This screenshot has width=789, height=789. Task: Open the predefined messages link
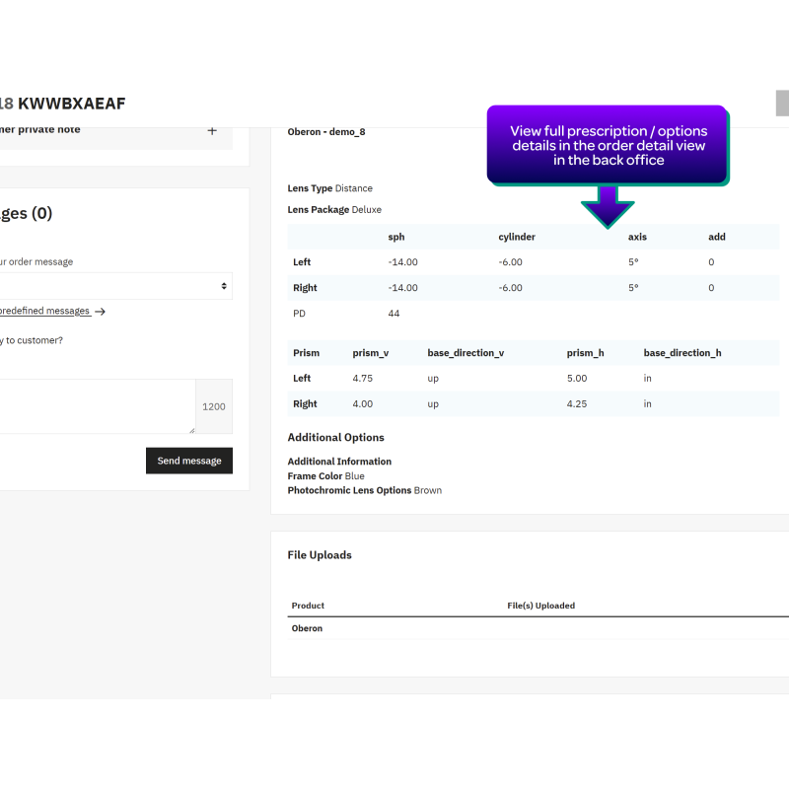click(x=44, y=311)
